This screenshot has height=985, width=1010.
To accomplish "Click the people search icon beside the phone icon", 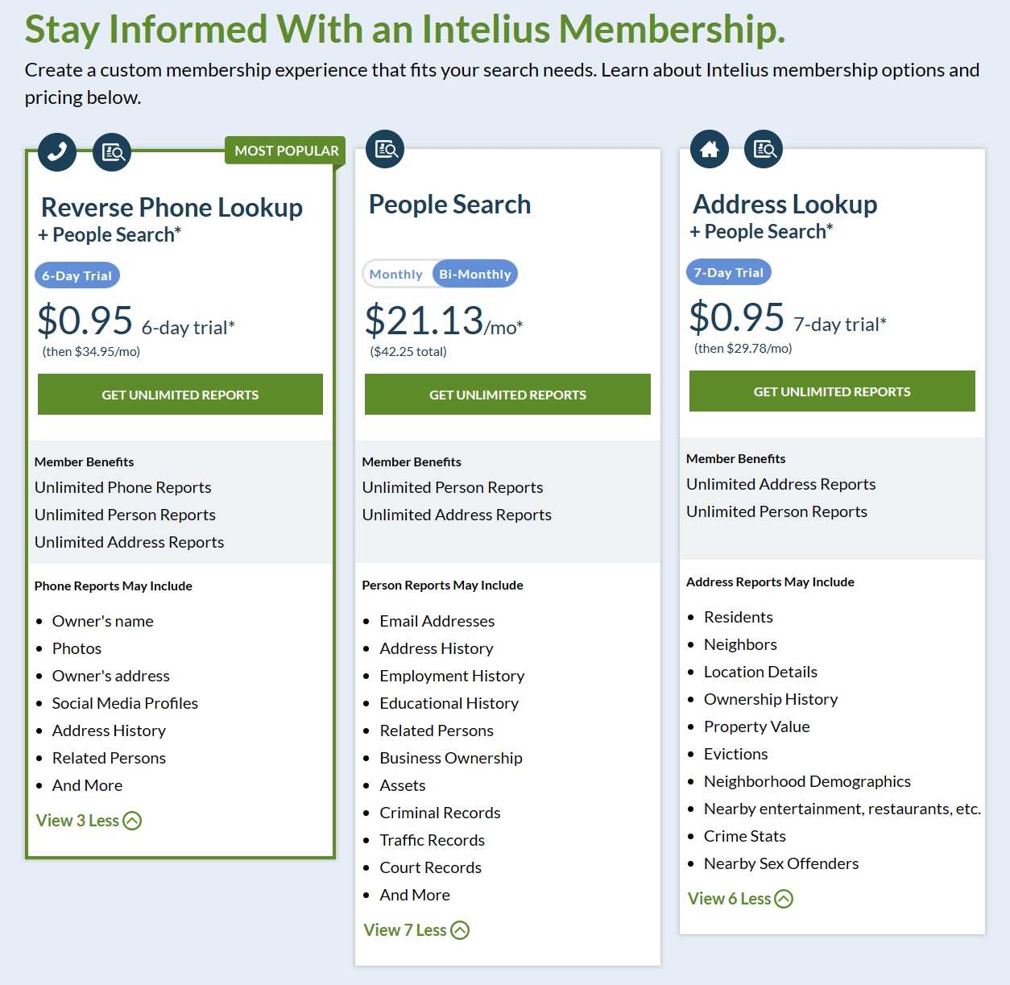I will tap(112, 151).
